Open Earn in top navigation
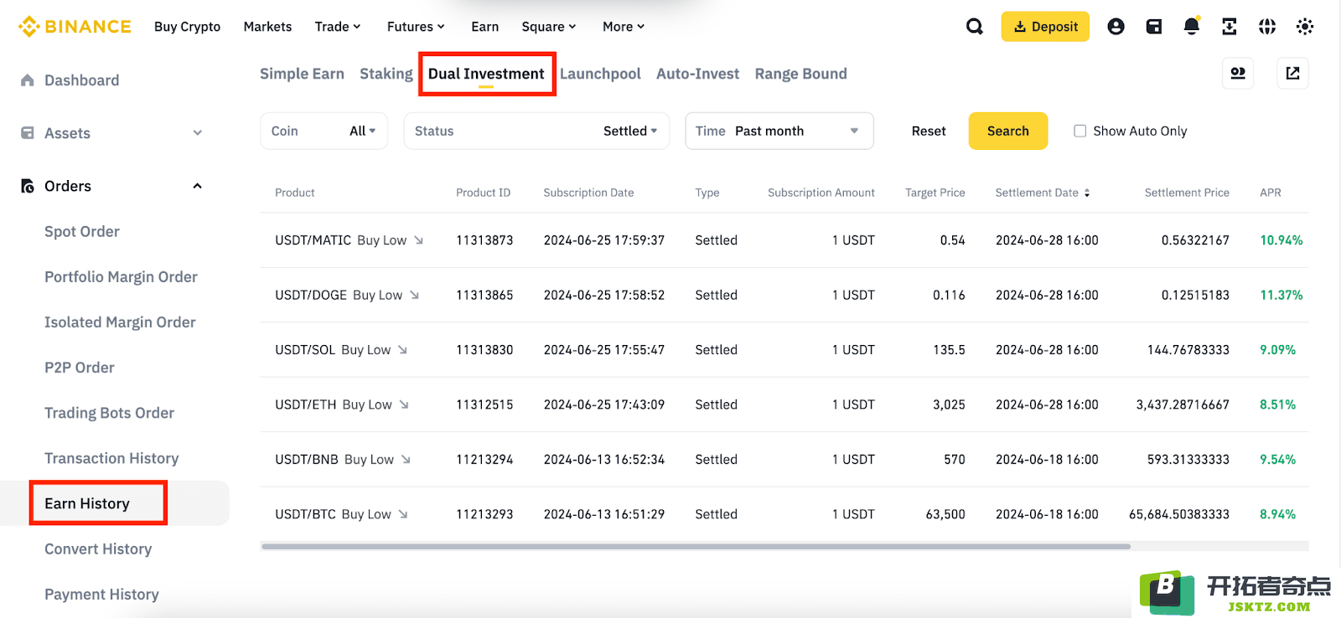 pyautogui.click(x=484, y=27)
